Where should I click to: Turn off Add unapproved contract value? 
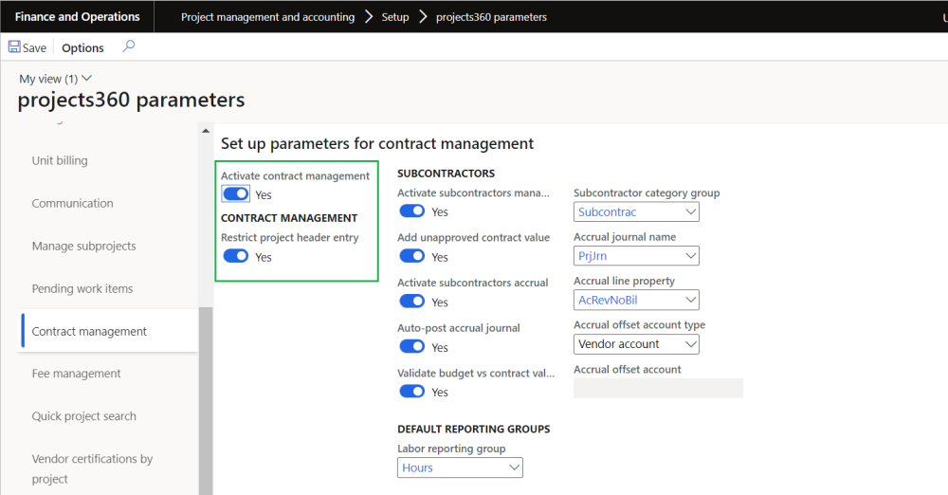click(x=411, y=256)
